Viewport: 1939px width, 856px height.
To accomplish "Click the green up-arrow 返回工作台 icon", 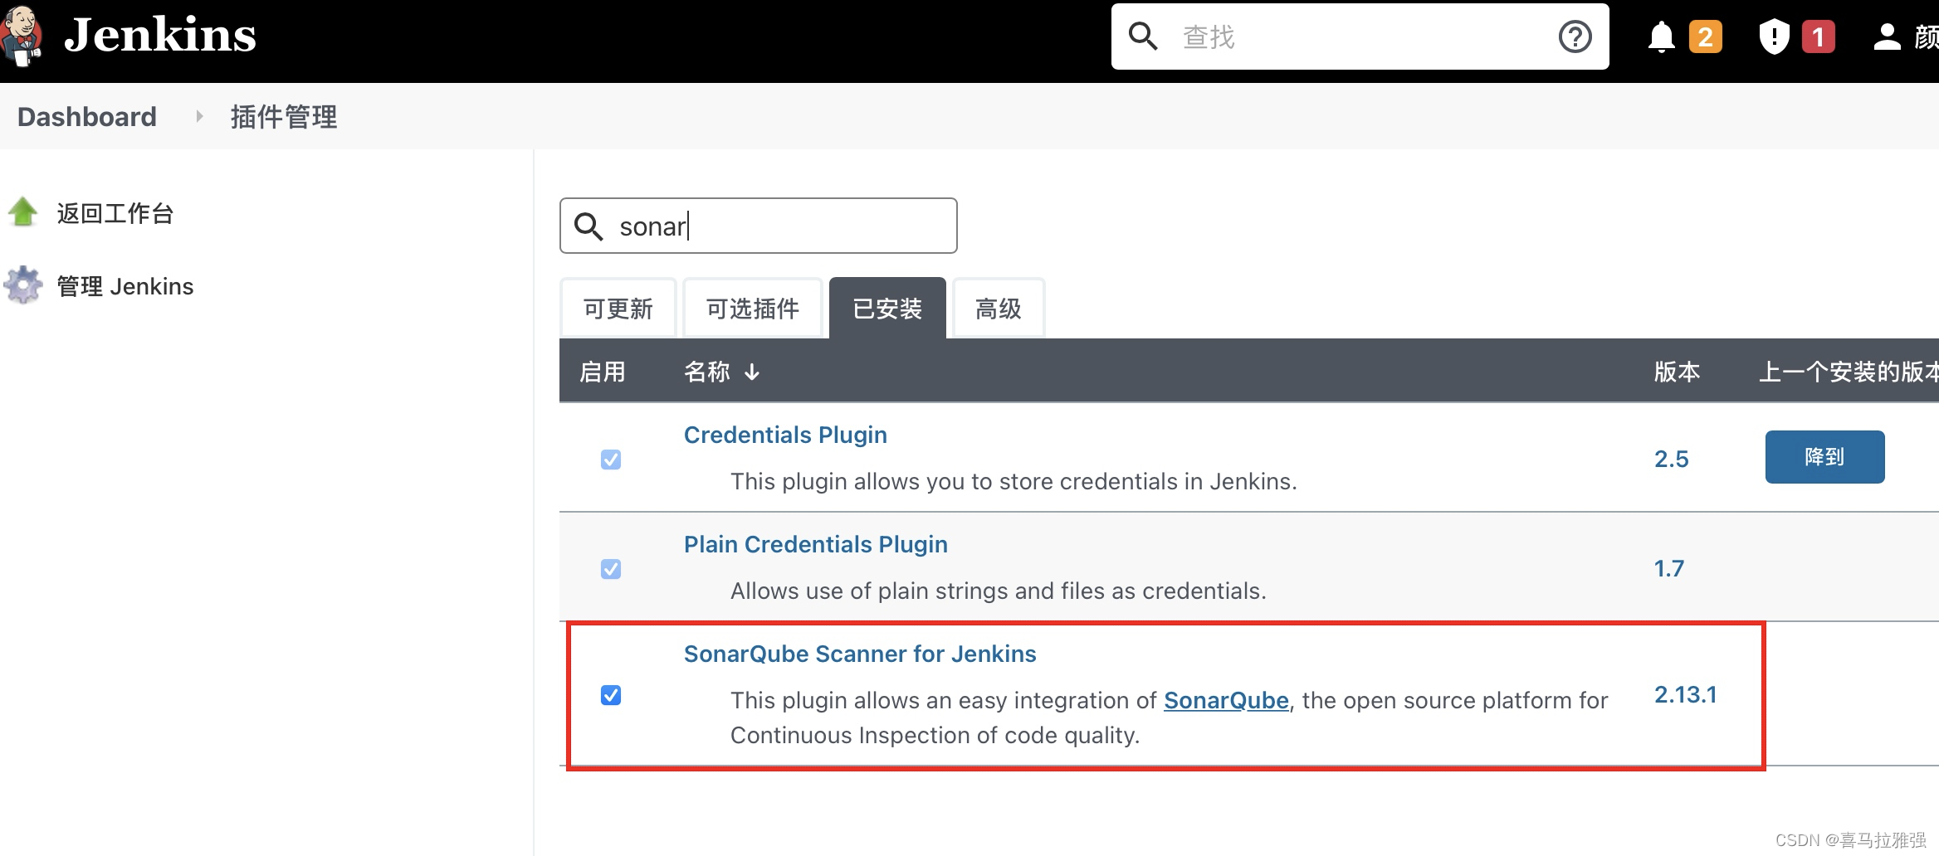I will click(22, 212).
